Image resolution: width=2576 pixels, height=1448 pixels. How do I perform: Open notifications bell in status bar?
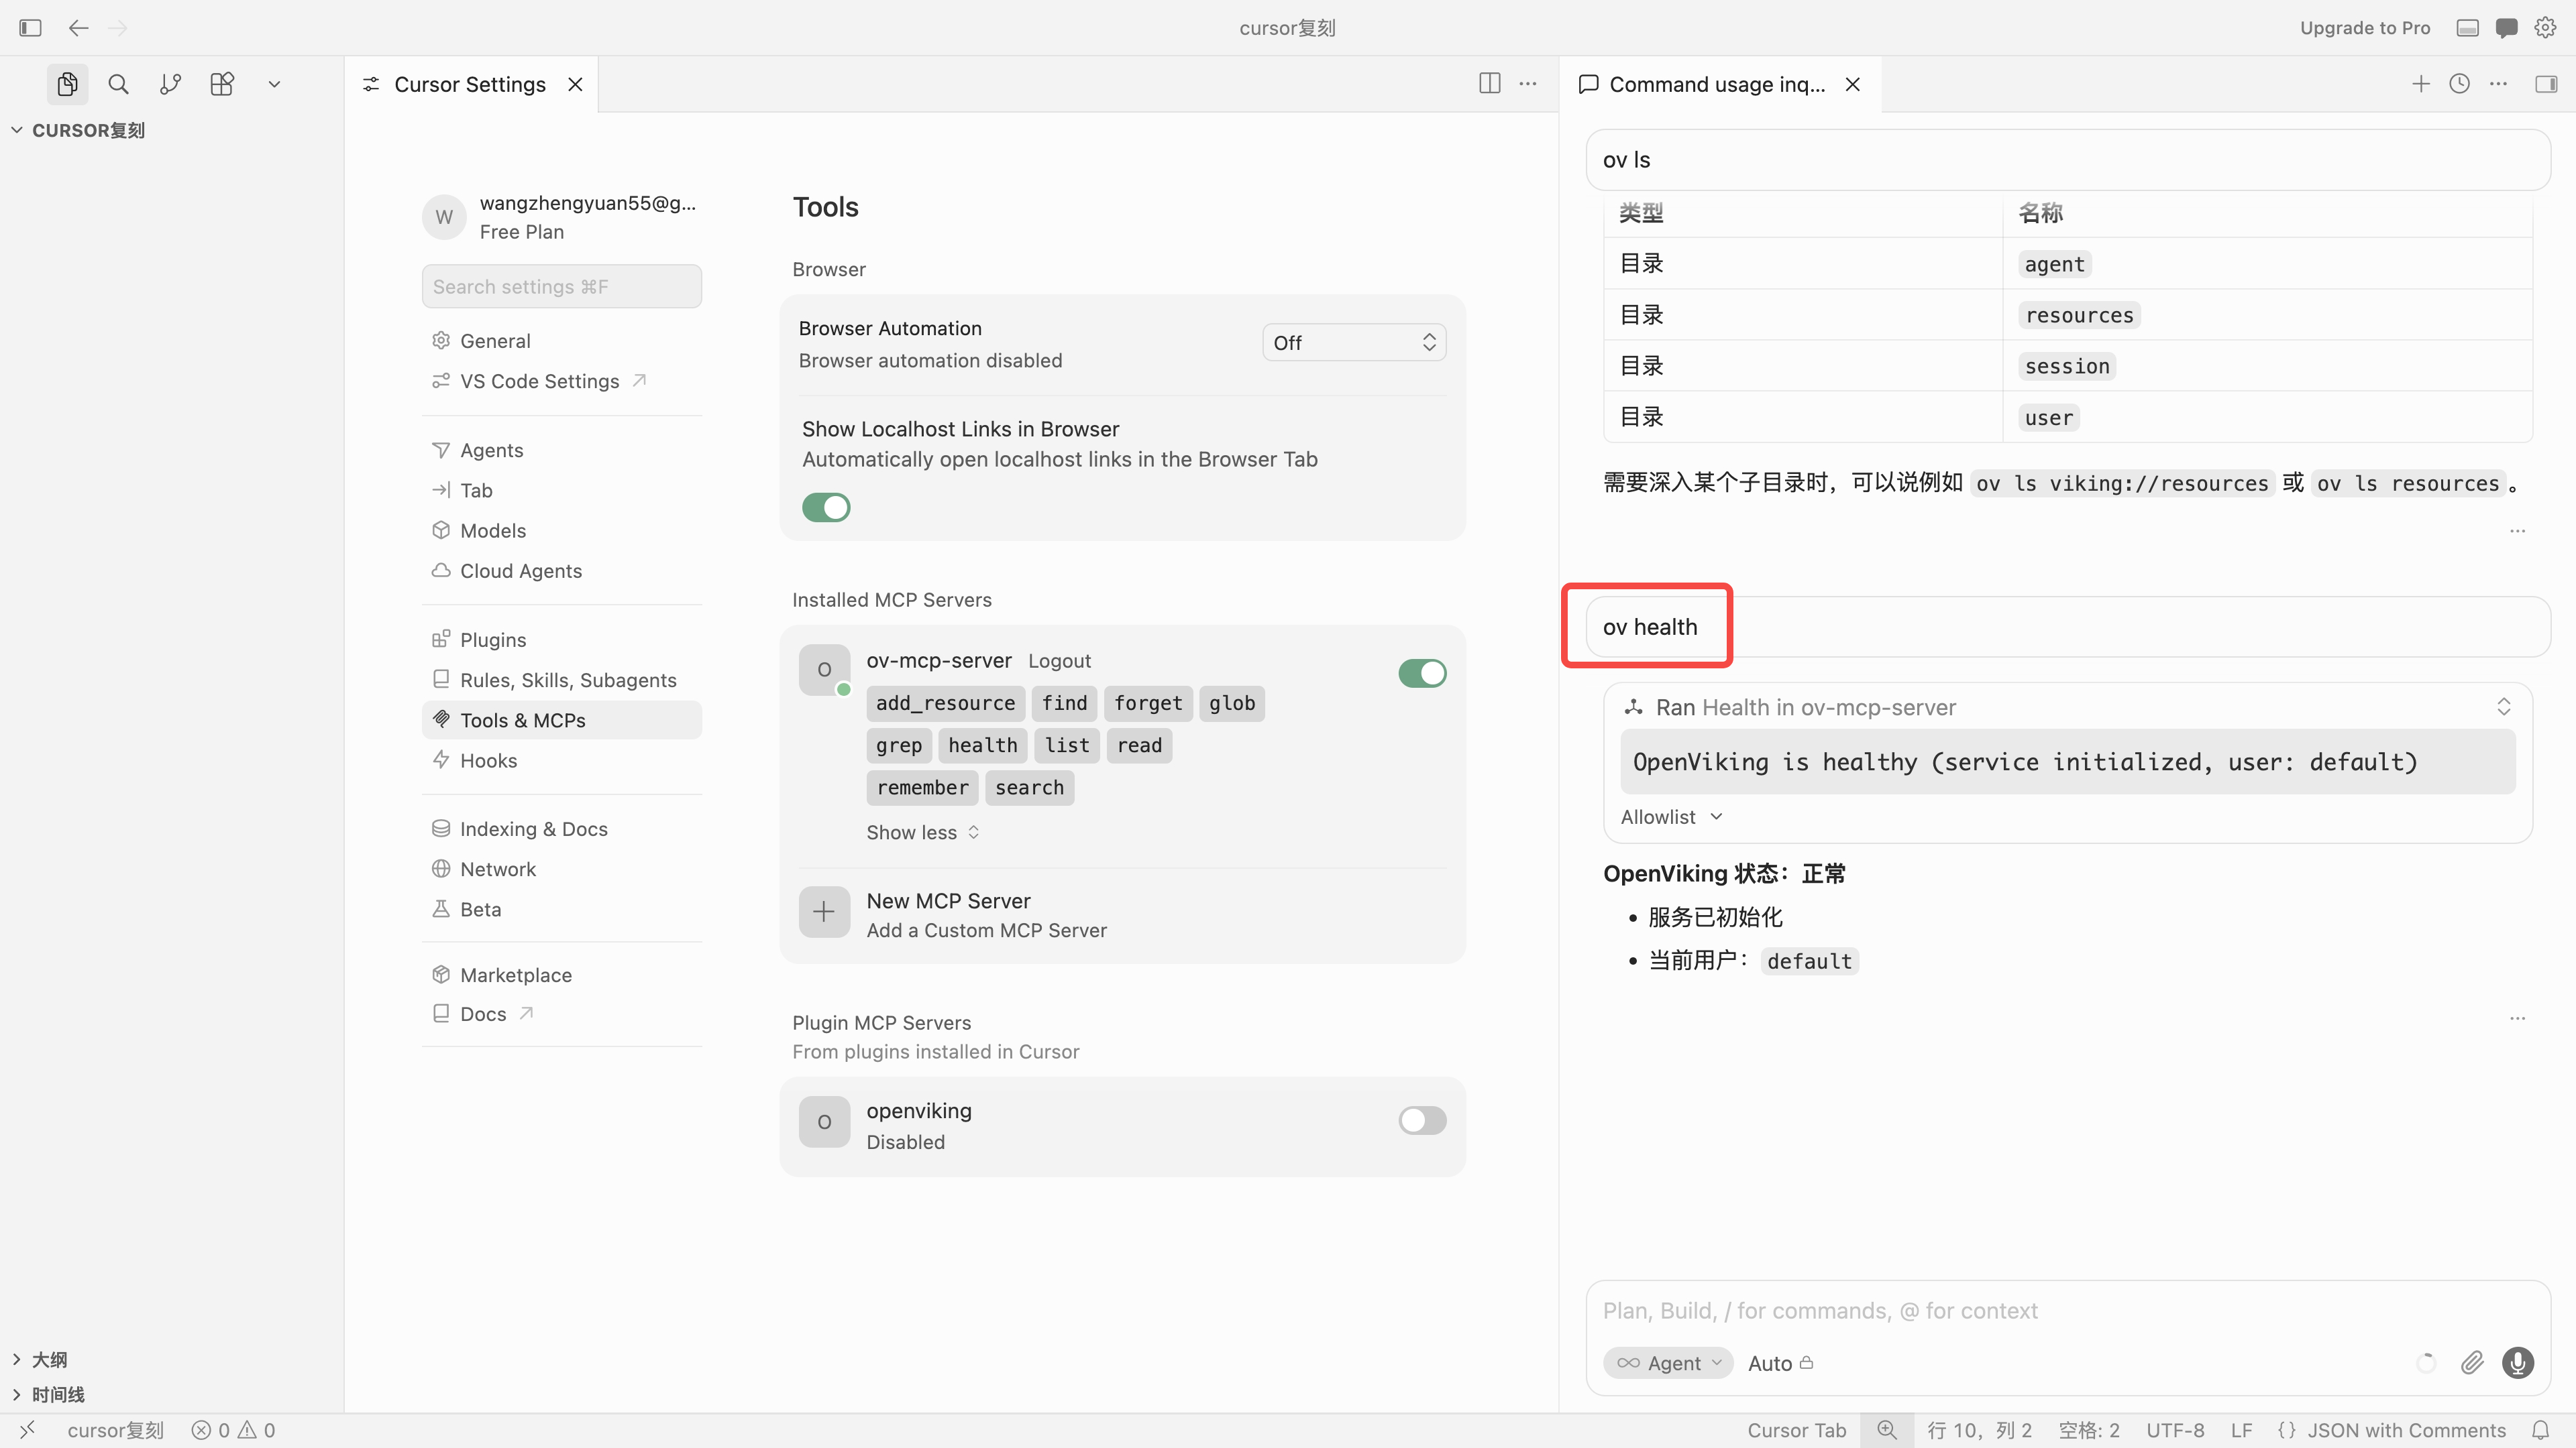click(x=2540, y=1430)
